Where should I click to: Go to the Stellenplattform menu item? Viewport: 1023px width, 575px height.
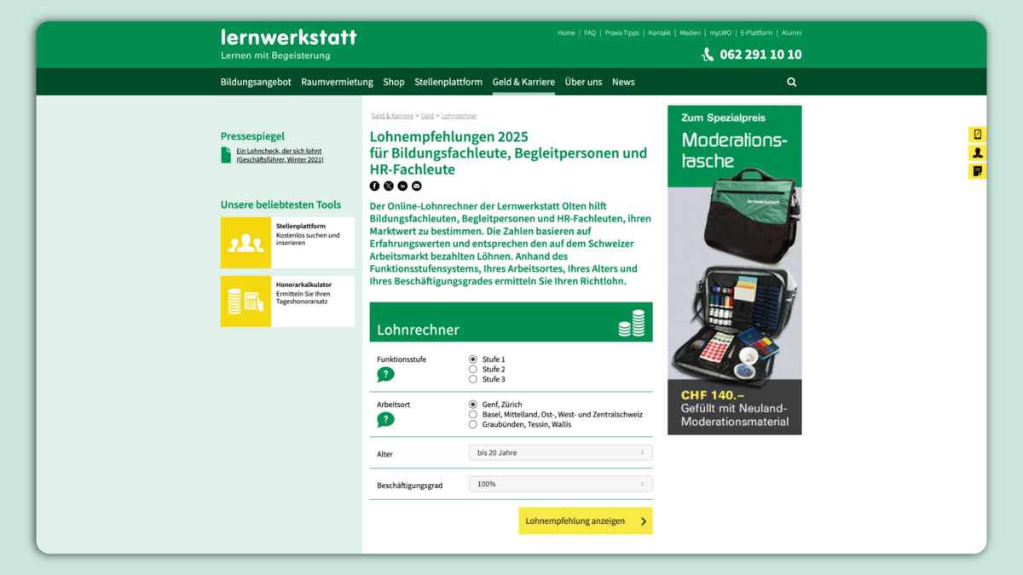click(448, 83)
